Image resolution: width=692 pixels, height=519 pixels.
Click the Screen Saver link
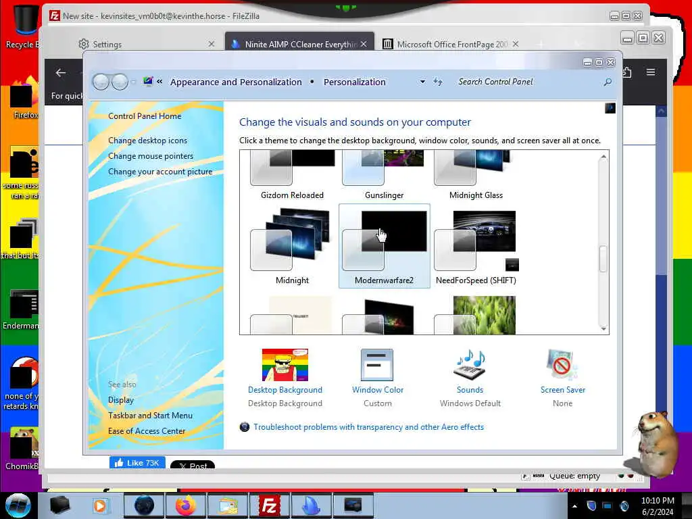pos(563,390)
